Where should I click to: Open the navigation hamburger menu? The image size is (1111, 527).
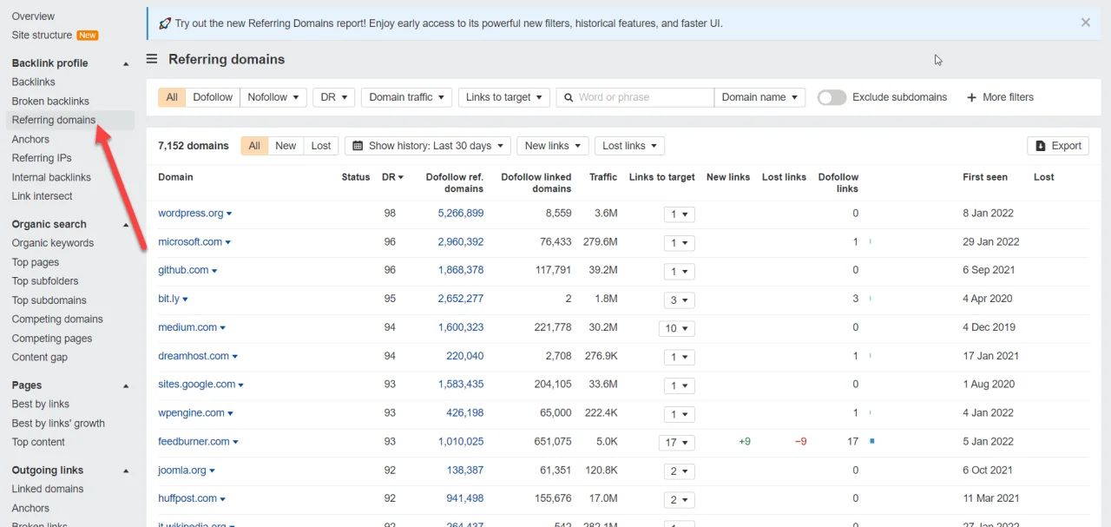152,59
